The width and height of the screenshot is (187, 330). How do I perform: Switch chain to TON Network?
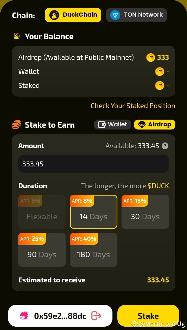click(136, 15)
